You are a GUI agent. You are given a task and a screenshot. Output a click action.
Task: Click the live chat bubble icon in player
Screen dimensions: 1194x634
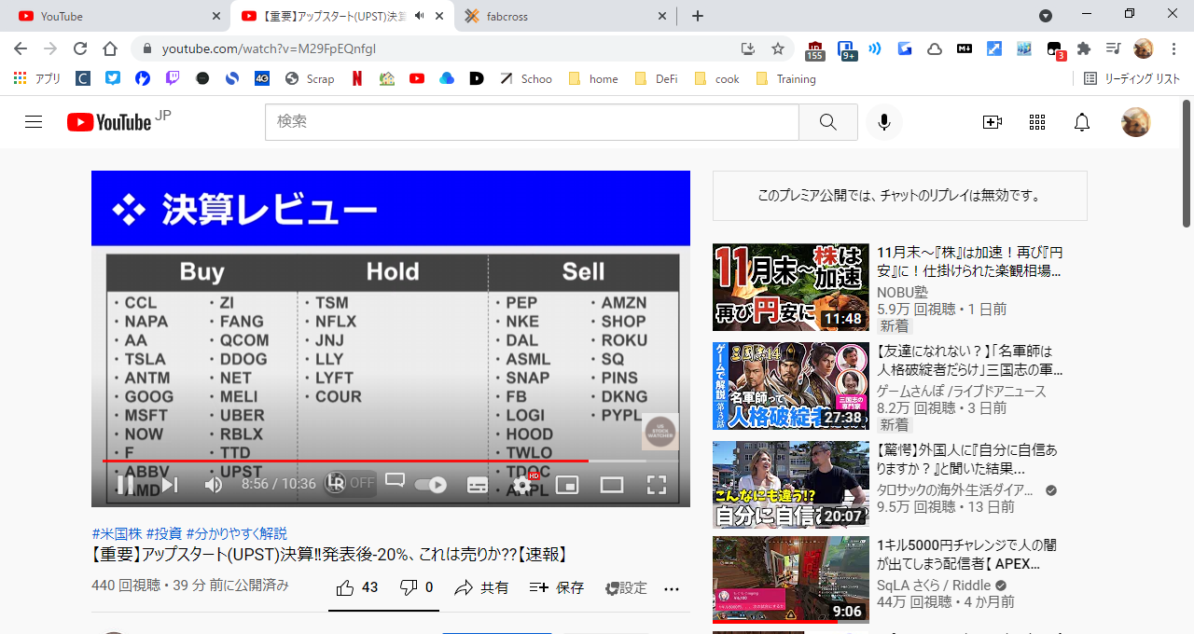[x=395, y=481]
